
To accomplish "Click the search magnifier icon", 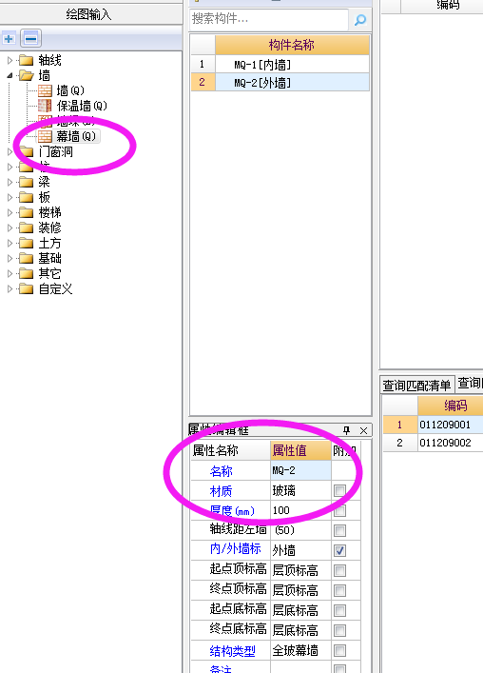I will click(x=360, y=19).
